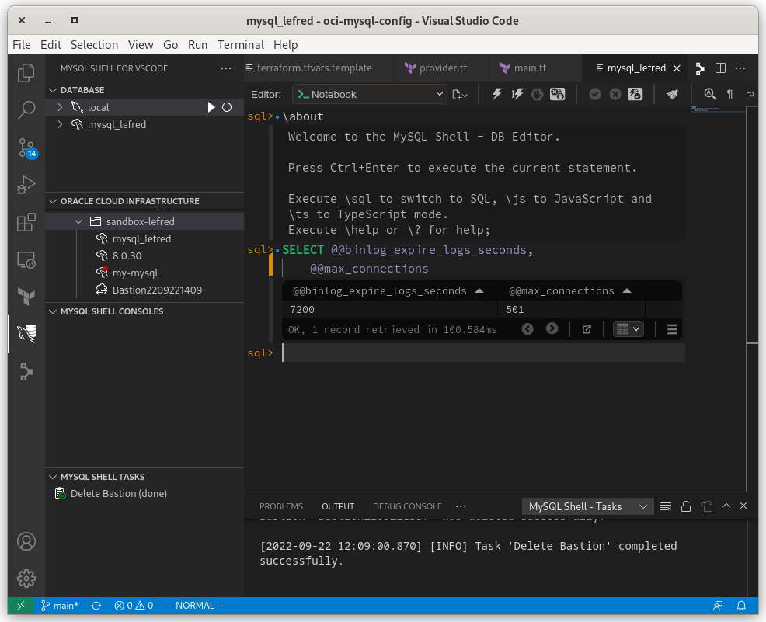Screen dimensions: 766x622
Task: Open the Terraform view in activity bar
Action: pyautogui.click(x=26, y=296)
